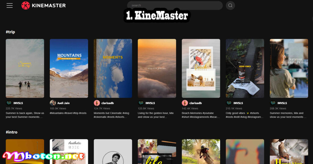This screenshot has height=164, width=313.
Task: Open the Aesthetic Mode intro thumbnail
Action: (x=69, y=152)
